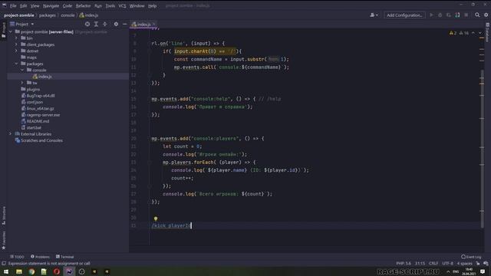The height and width of the screenshot is (276, 491).
Task: Click the yellow intention lightbulb in editor
Action: tap(155, 219)
